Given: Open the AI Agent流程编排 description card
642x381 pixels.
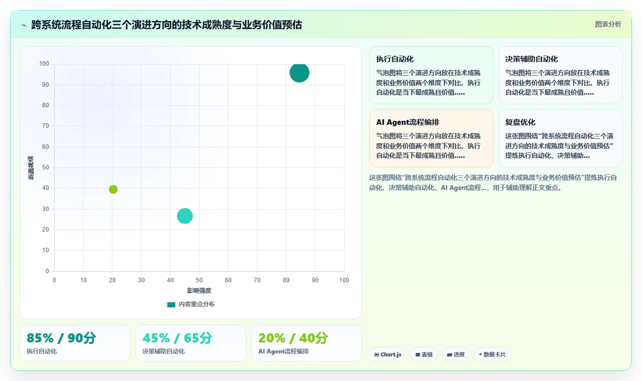Looking at the screenshot, I should click(x=431, y=138).
